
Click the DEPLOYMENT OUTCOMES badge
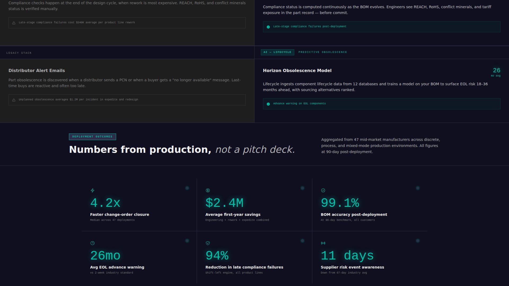(92, 137)
